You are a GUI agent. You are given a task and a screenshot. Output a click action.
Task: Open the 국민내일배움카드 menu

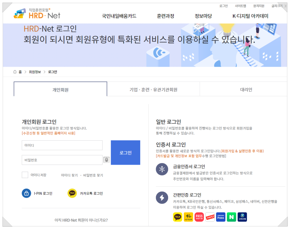pos(119,16)
